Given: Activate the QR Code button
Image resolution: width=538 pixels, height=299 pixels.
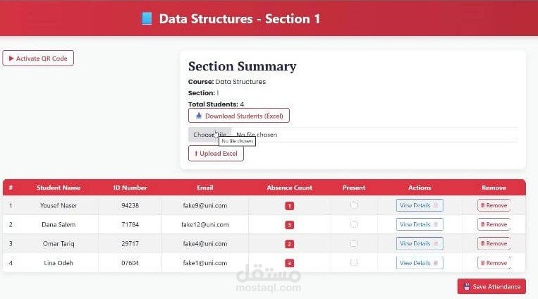Looking at the screenshot, I should (38, 59).
